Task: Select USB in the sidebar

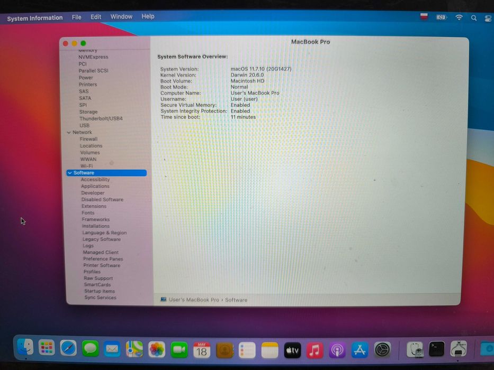Action: click(84, 125)
